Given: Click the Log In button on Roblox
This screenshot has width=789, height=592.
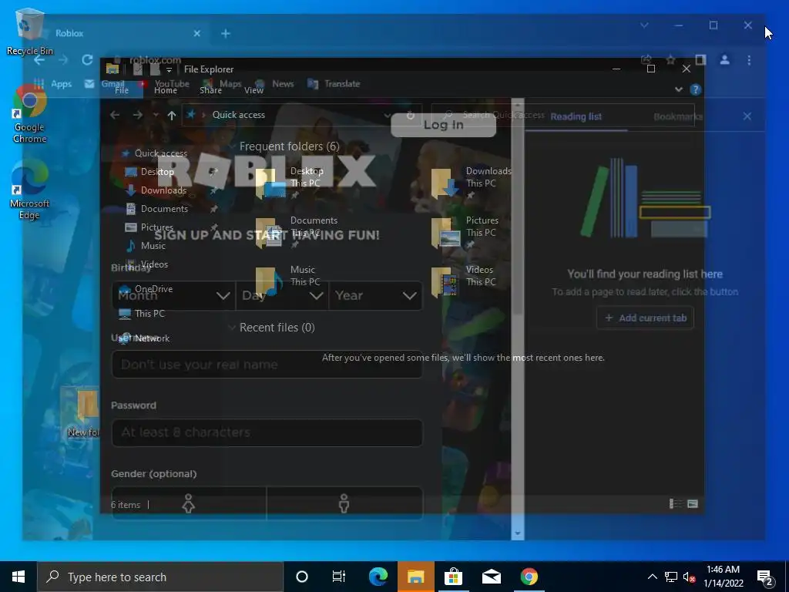Looking at the screenshot, I should 443,125.
